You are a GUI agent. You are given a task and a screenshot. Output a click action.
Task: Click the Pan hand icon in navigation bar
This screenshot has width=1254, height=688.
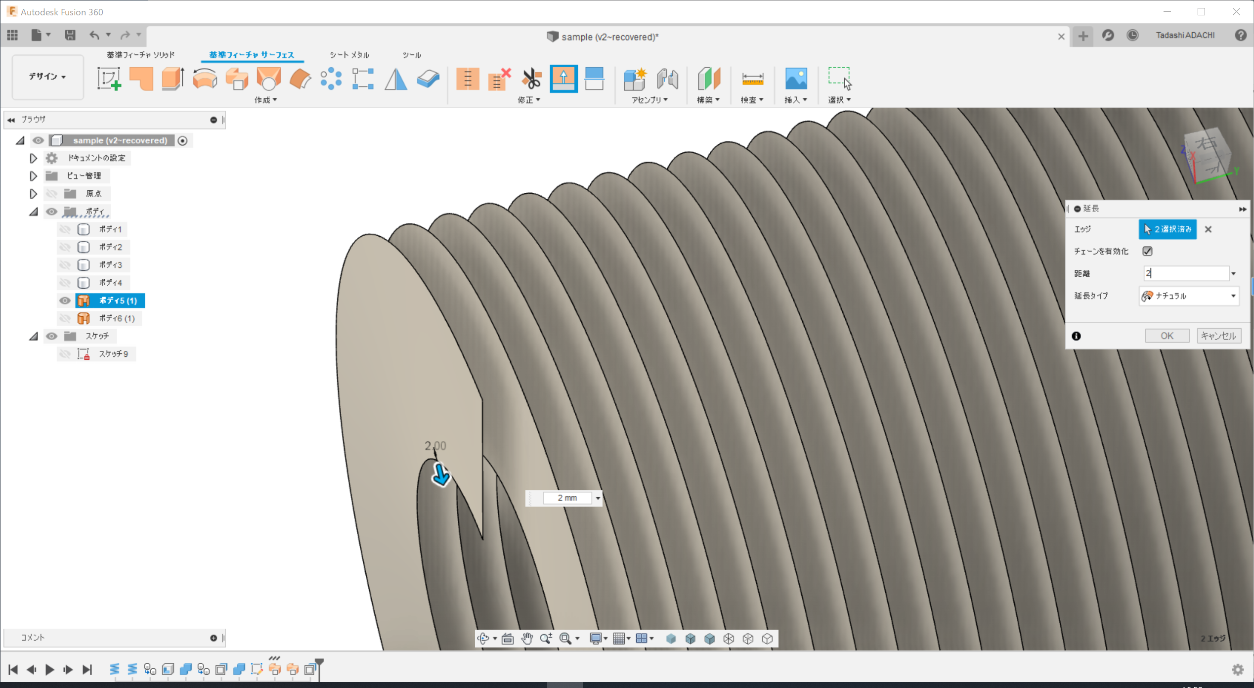pyautogui.click(x=527, y=639)
